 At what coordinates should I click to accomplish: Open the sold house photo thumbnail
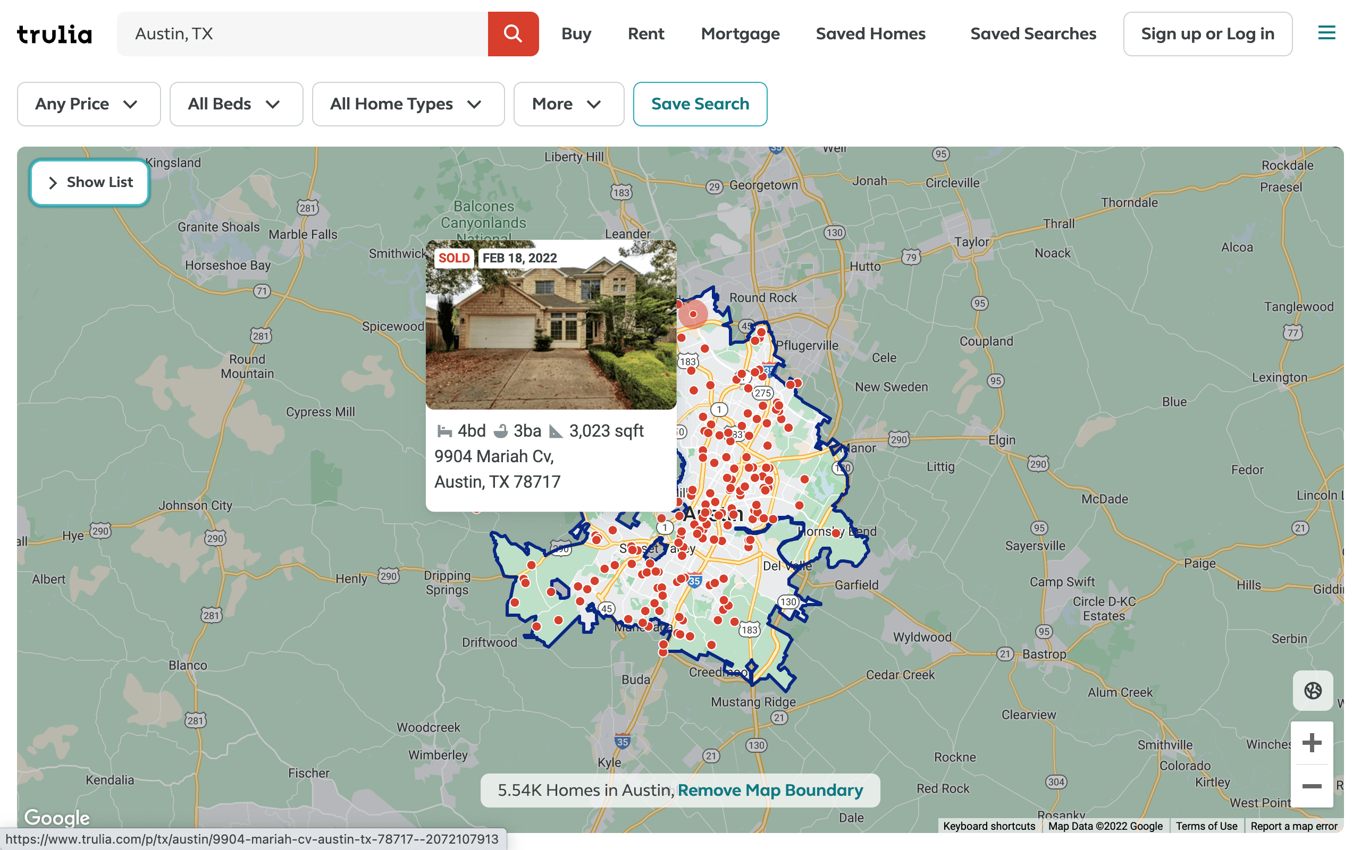[551, 325]
